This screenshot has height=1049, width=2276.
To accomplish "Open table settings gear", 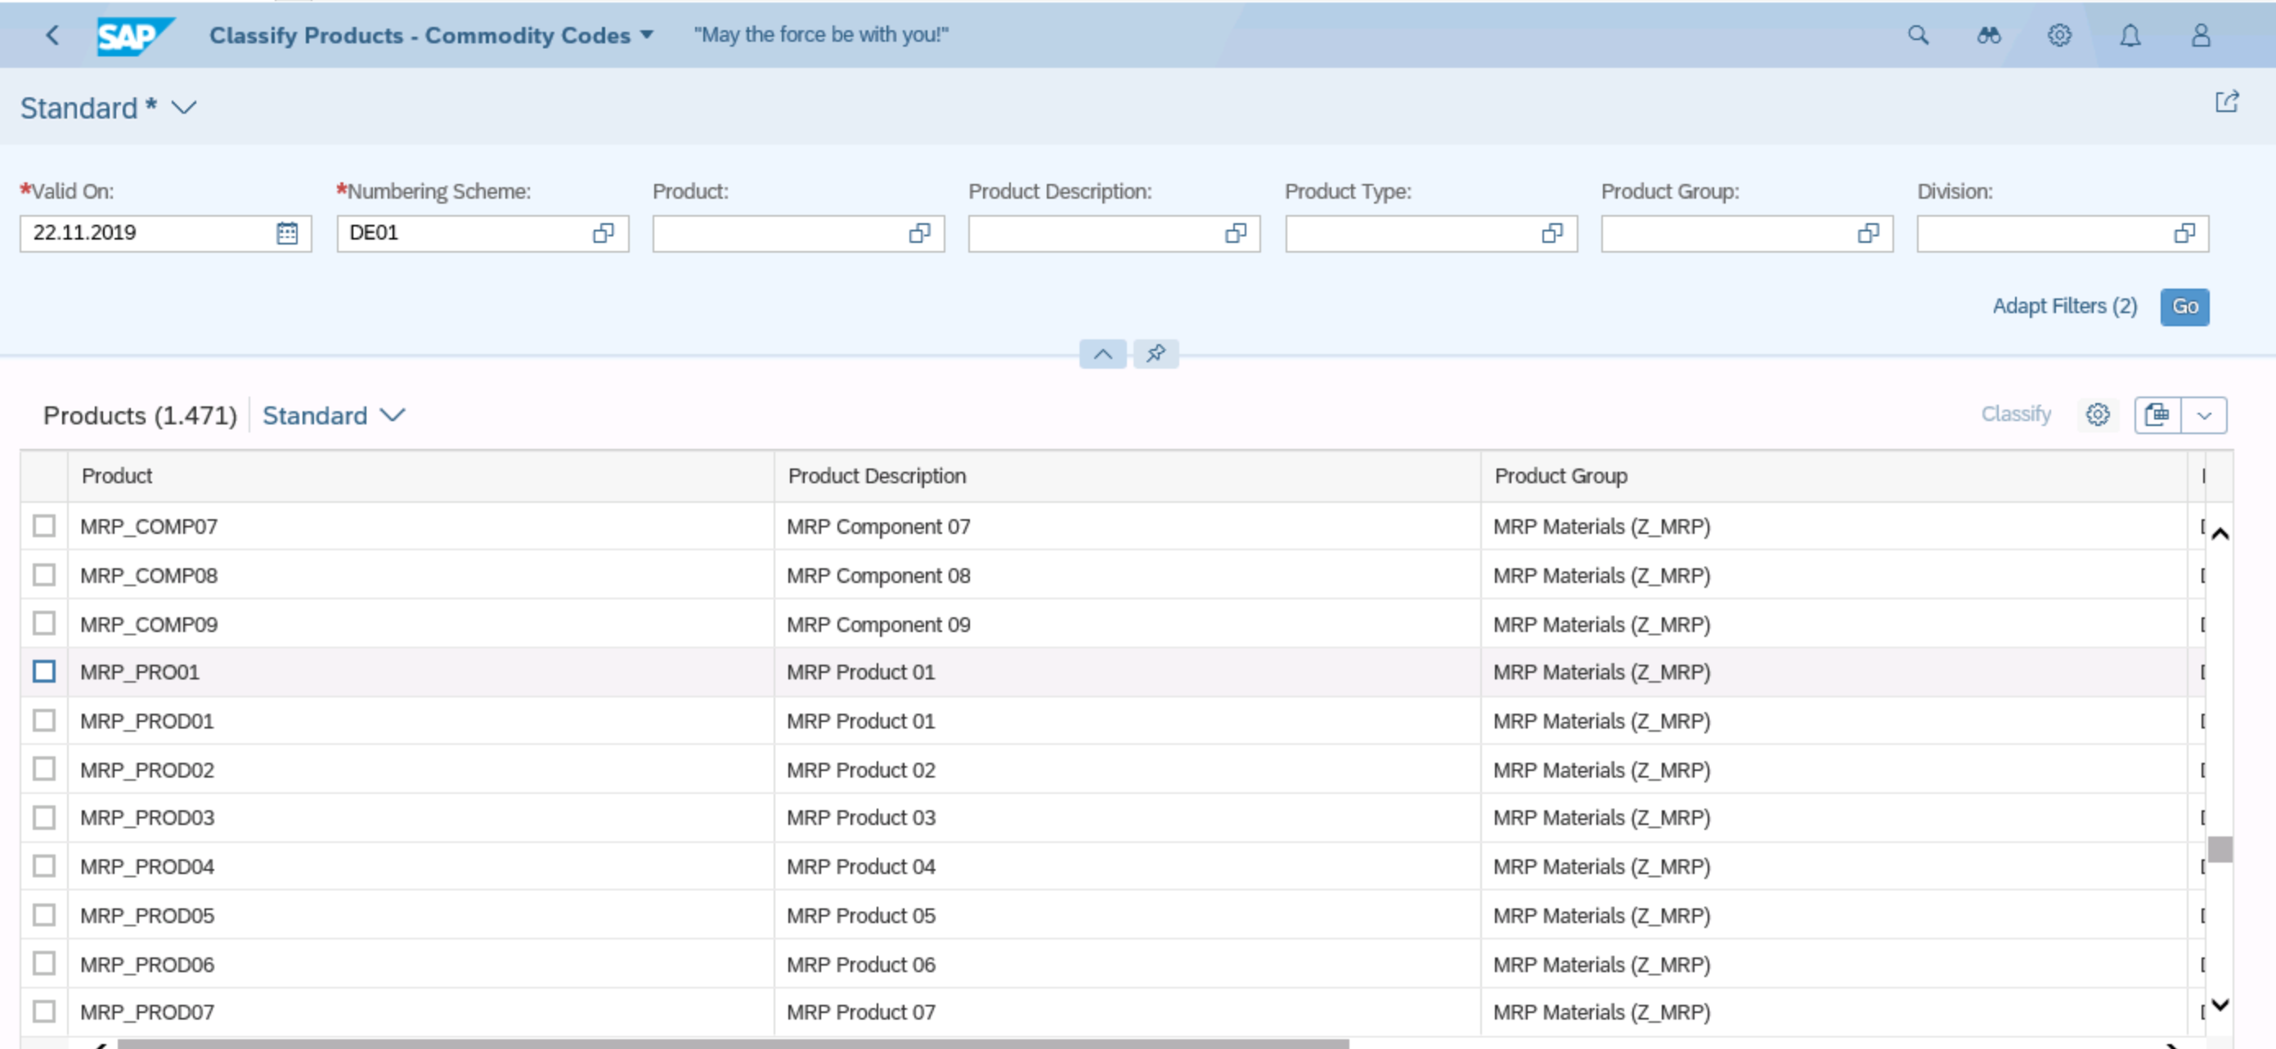I will pyautogui.click(x=2098, y=415).
